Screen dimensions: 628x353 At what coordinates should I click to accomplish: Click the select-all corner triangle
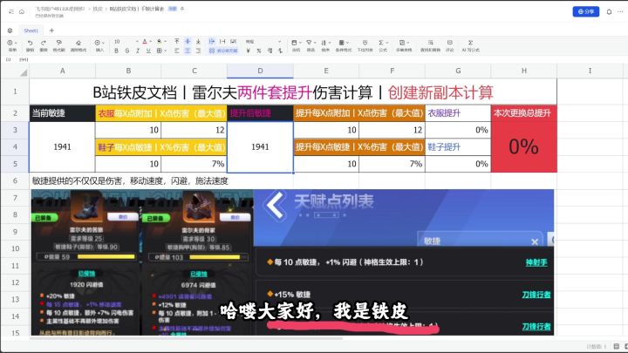[24, 72]
